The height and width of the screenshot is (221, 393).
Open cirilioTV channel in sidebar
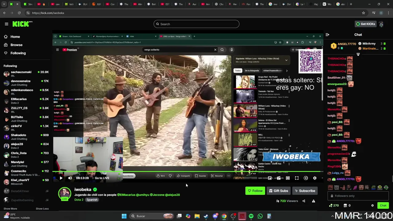click(x=26, y=128)
